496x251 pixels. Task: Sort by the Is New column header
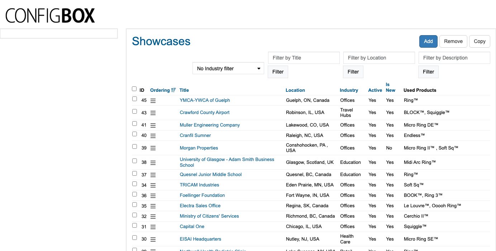tap(391, 87)
